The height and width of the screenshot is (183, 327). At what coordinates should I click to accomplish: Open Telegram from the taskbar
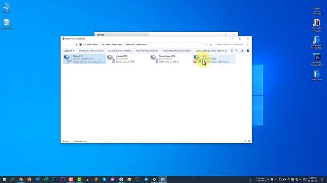(x=146, y=179)
